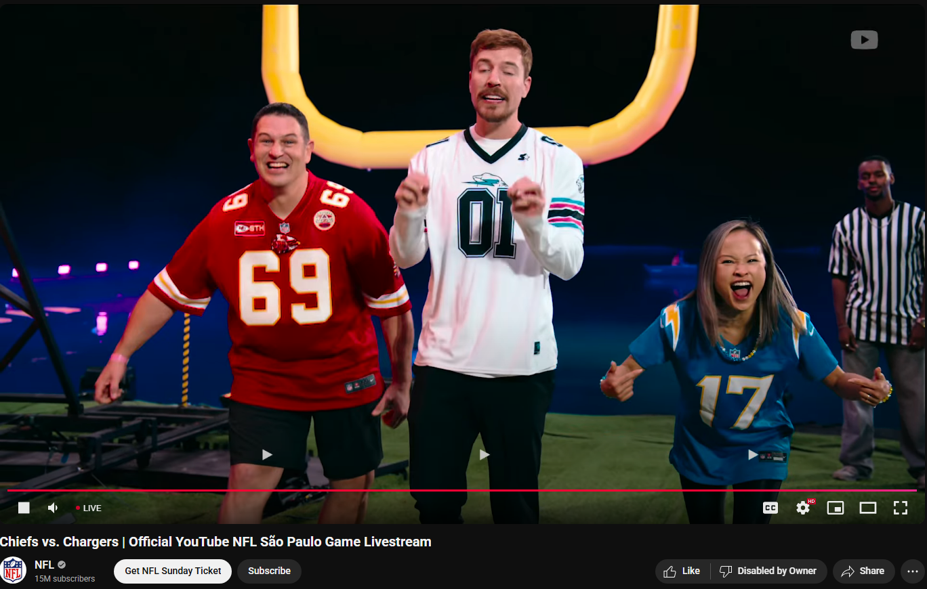Click the Get NFL Sunday Ticket button
This screenshot has width=927, height=589.
pos(173,571)
